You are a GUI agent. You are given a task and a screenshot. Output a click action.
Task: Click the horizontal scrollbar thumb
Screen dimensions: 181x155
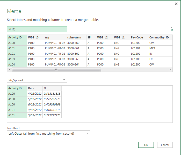[56, 70]
